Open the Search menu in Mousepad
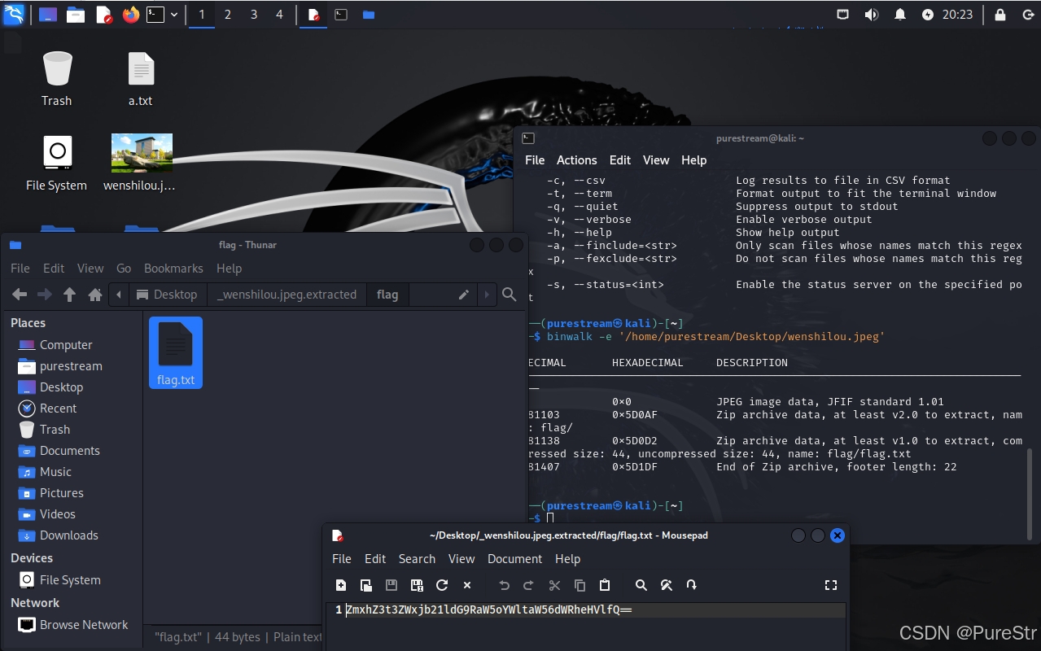The height and width of the screenshot is (651, 1041). (x=417, y=559)
